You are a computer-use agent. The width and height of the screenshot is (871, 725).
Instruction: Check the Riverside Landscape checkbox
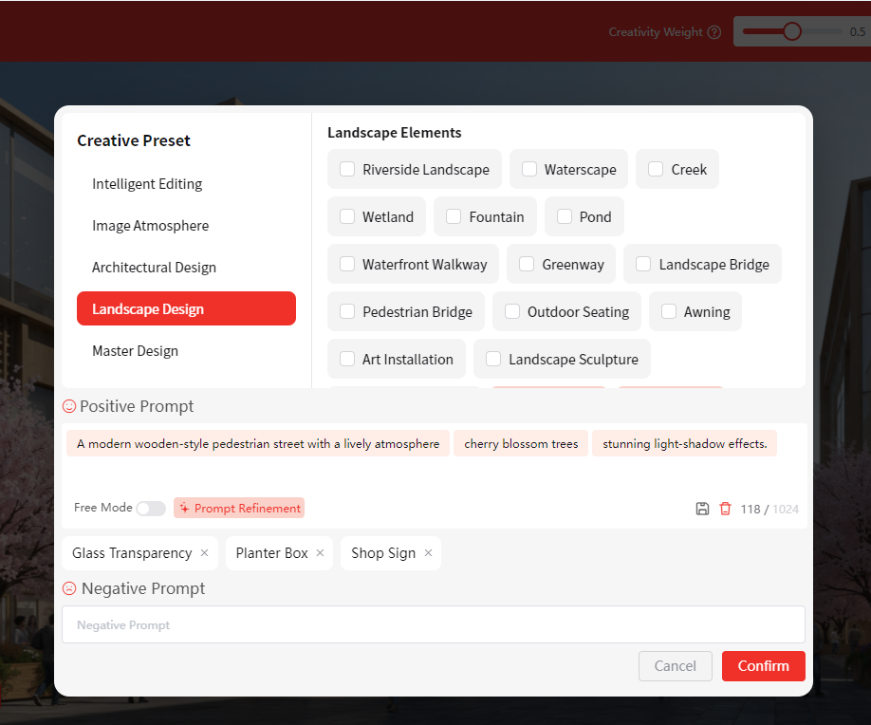pos(347,169)
